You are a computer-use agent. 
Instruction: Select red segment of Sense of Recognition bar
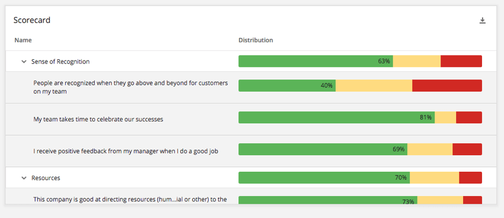461,62
